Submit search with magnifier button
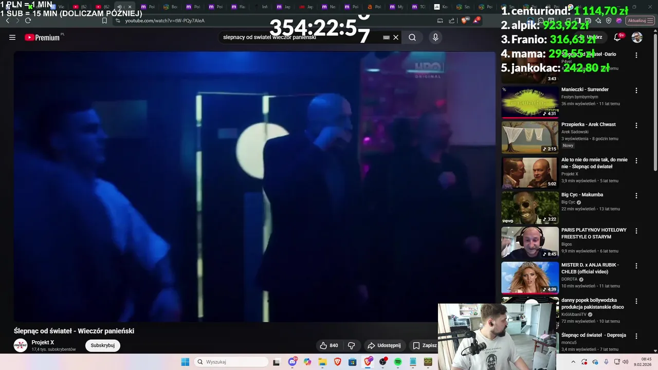658x370 pixels. (412, 38)
